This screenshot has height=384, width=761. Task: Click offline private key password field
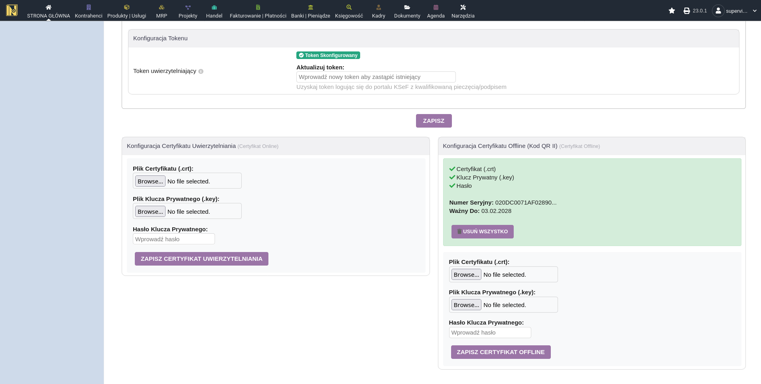[490, 333]
